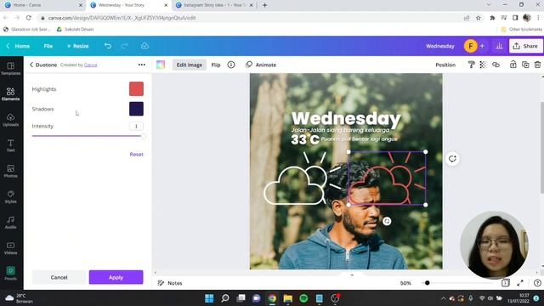Go back from the Duotone panel
544x306 pixels.
pyautogui.click(x=31, y=65)
